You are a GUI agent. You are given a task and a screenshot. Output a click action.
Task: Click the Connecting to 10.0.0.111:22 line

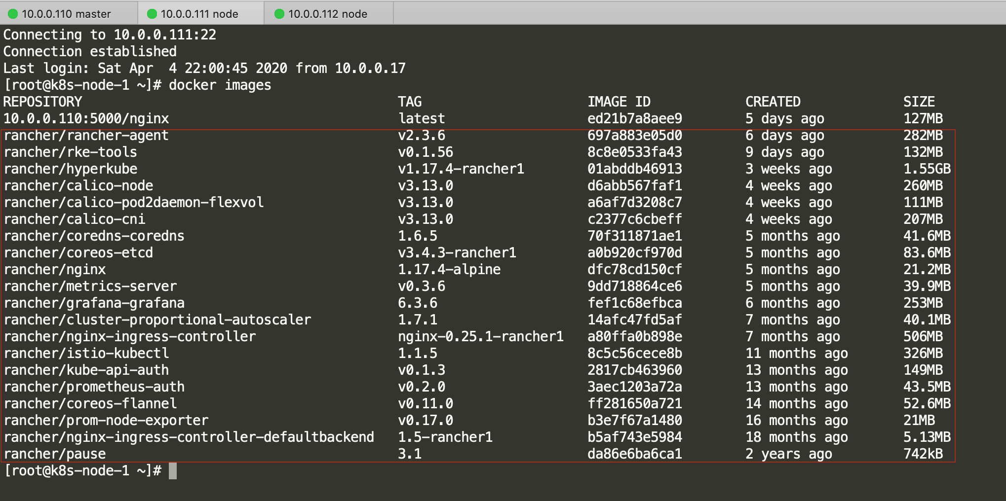[x=110, y=35]
